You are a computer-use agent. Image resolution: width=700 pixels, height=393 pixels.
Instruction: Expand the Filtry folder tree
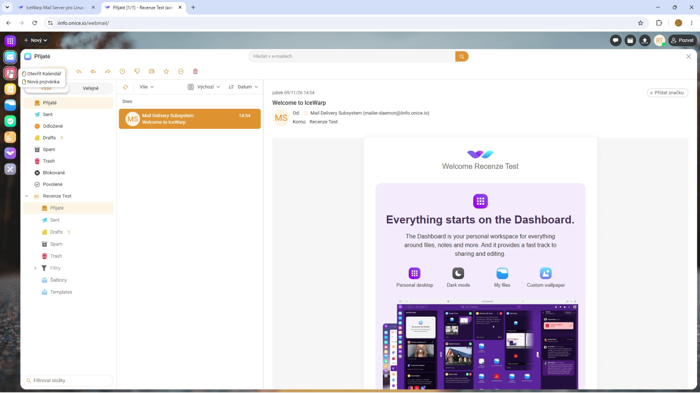pos(35,268)
